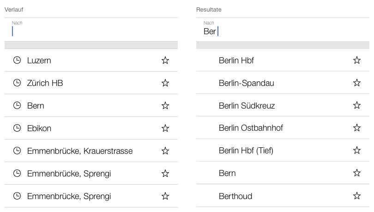
Task: Select Berlin Ostbahnhof from the results
Action: [x=251, y=128]
